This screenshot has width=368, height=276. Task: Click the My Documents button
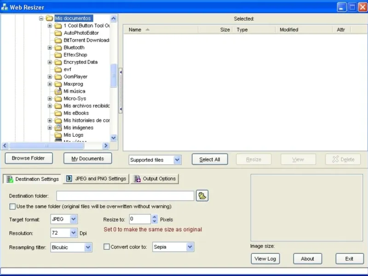pos(87,158)
